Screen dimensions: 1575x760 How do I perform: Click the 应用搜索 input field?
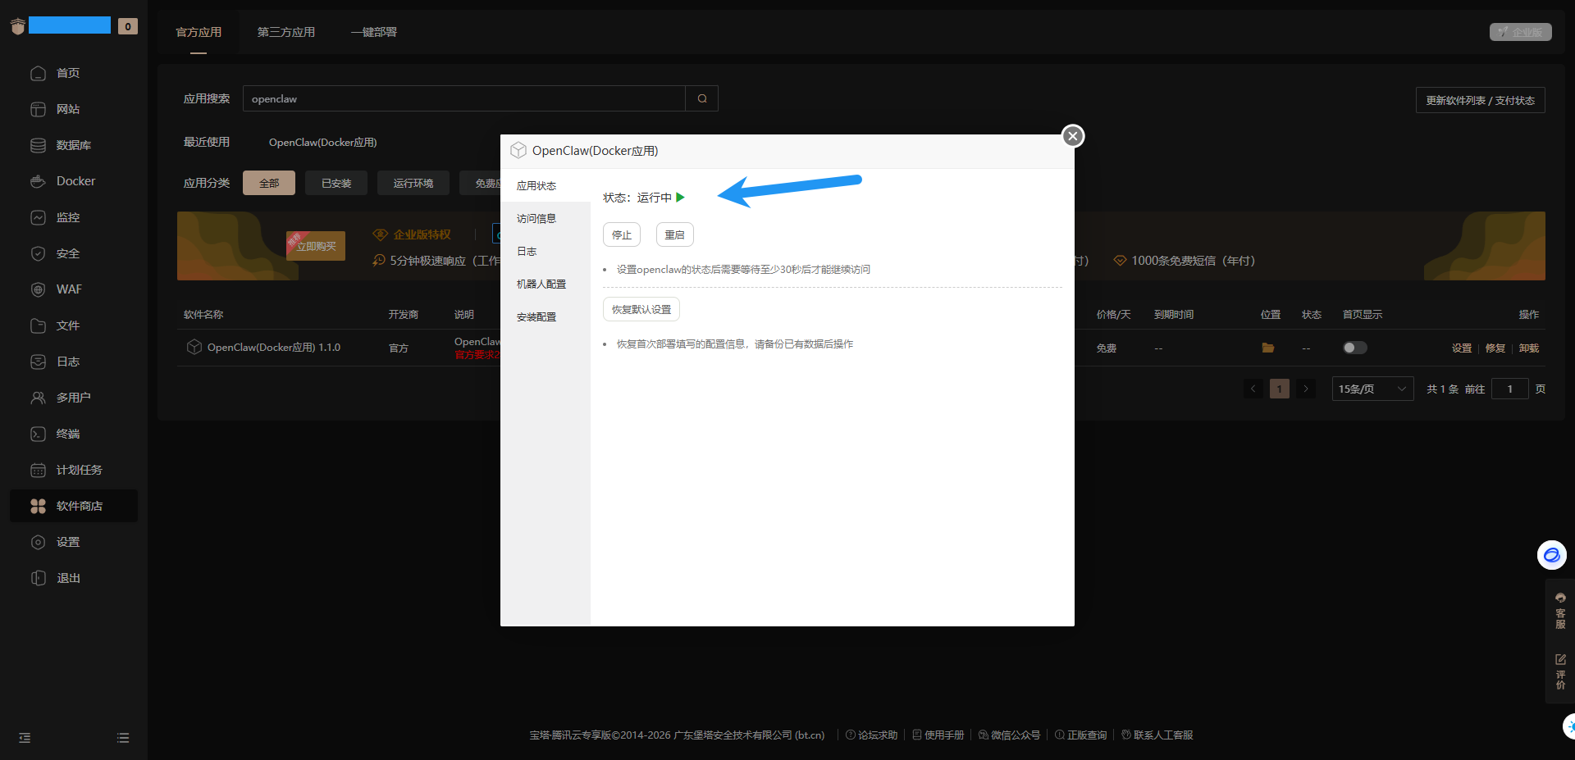[x=463, y=98]
